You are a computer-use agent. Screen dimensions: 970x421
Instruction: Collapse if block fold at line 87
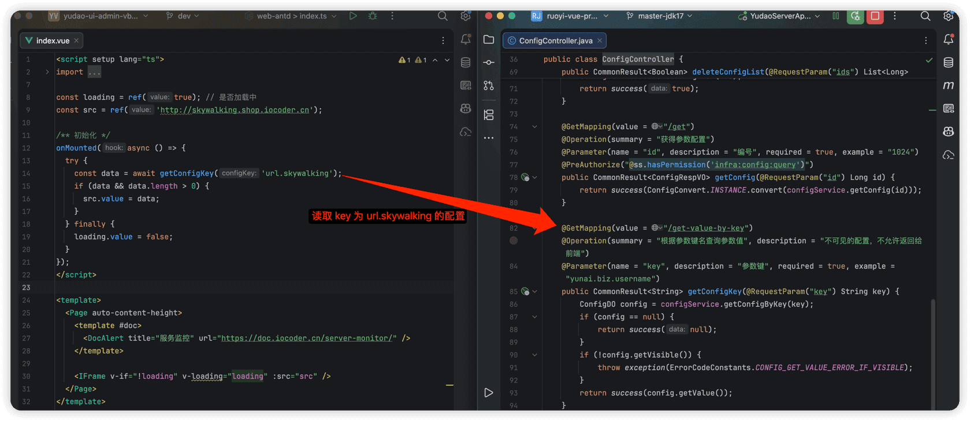pyautogui.click(x=535, y=317)
